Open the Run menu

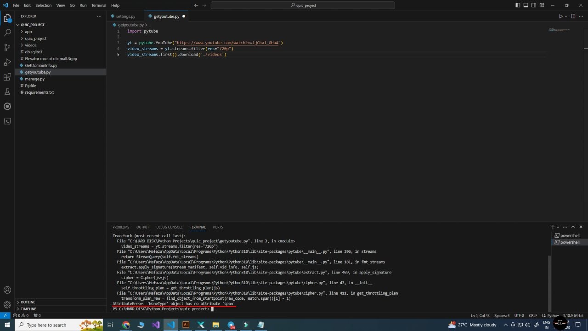click(x=83, y=6)
